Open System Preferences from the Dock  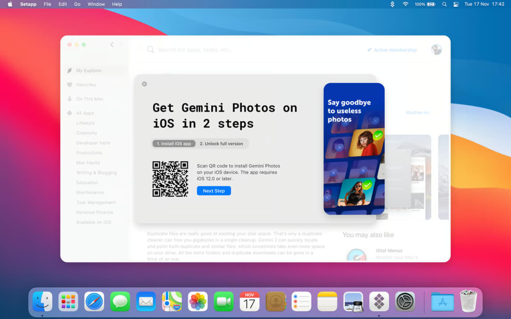(x=405, y=301)
